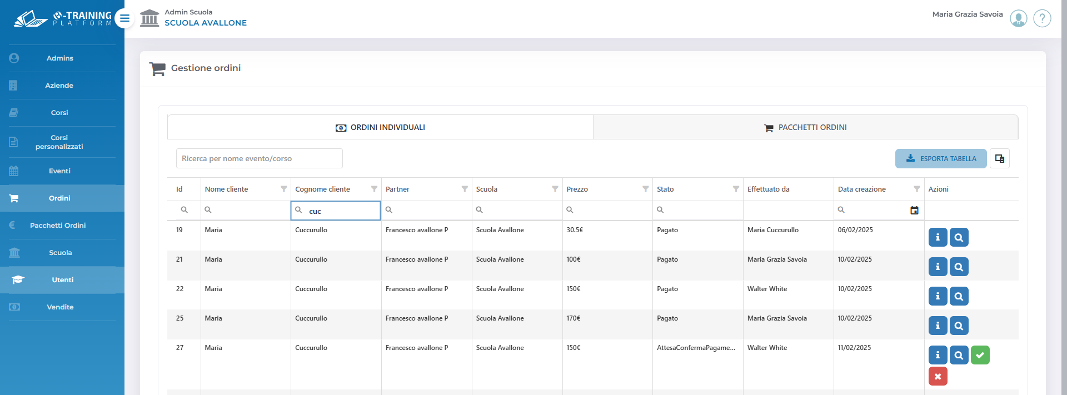The image size is (1067, 395).
Task: Open filter for Data creazione column
Action: click(917, 189)
